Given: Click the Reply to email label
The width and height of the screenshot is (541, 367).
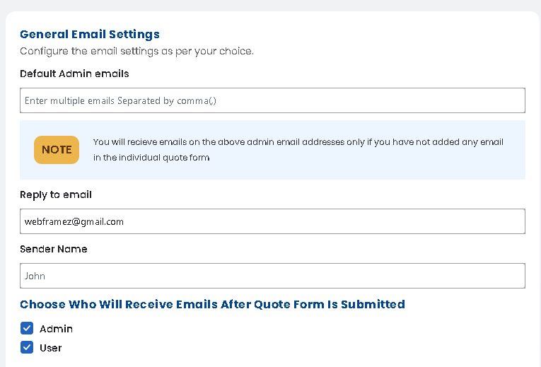Looking at the screenshot, I should pyautogui.click(x=56, y=194).
